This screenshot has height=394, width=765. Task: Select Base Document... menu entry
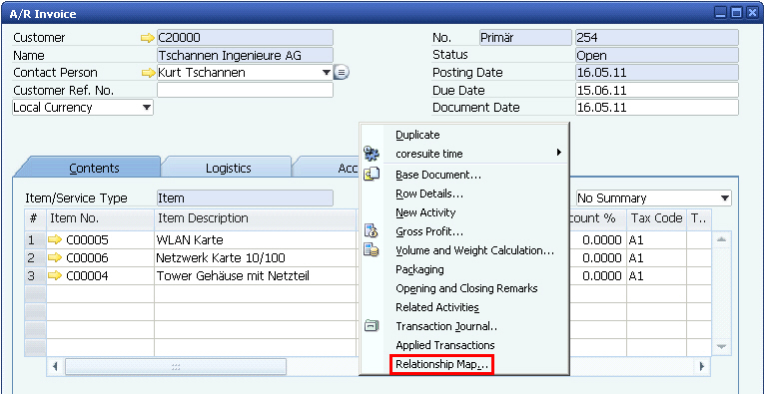click(x=438, y=175)
